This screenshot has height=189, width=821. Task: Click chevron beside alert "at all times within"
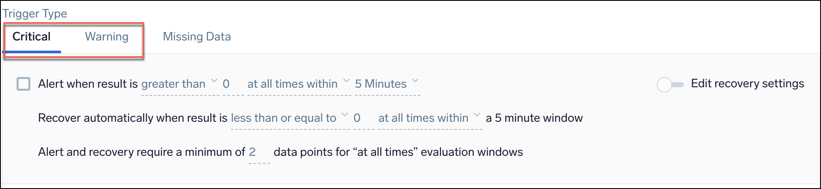click(x=346, y=81)
